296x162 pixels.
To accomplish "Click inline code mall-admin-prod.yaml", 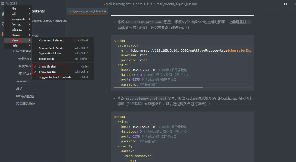I will click(144, 22).
